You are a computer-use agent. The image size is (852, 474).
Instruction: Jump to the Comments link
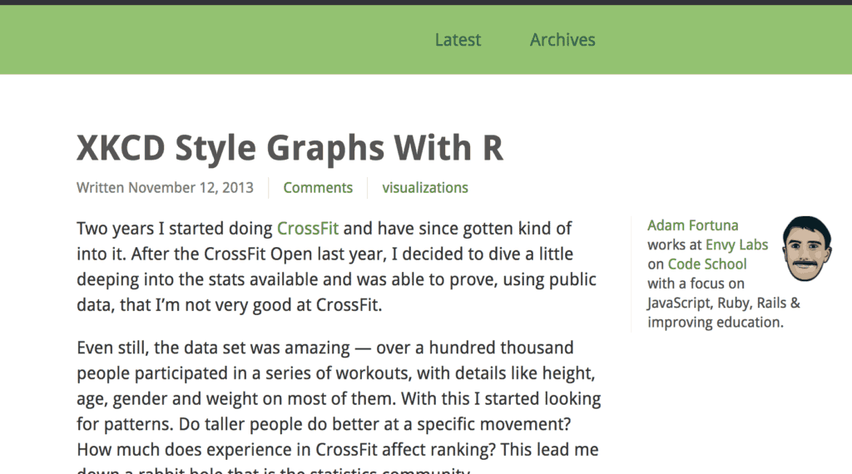pyautogui.click(x=318, y=188)
